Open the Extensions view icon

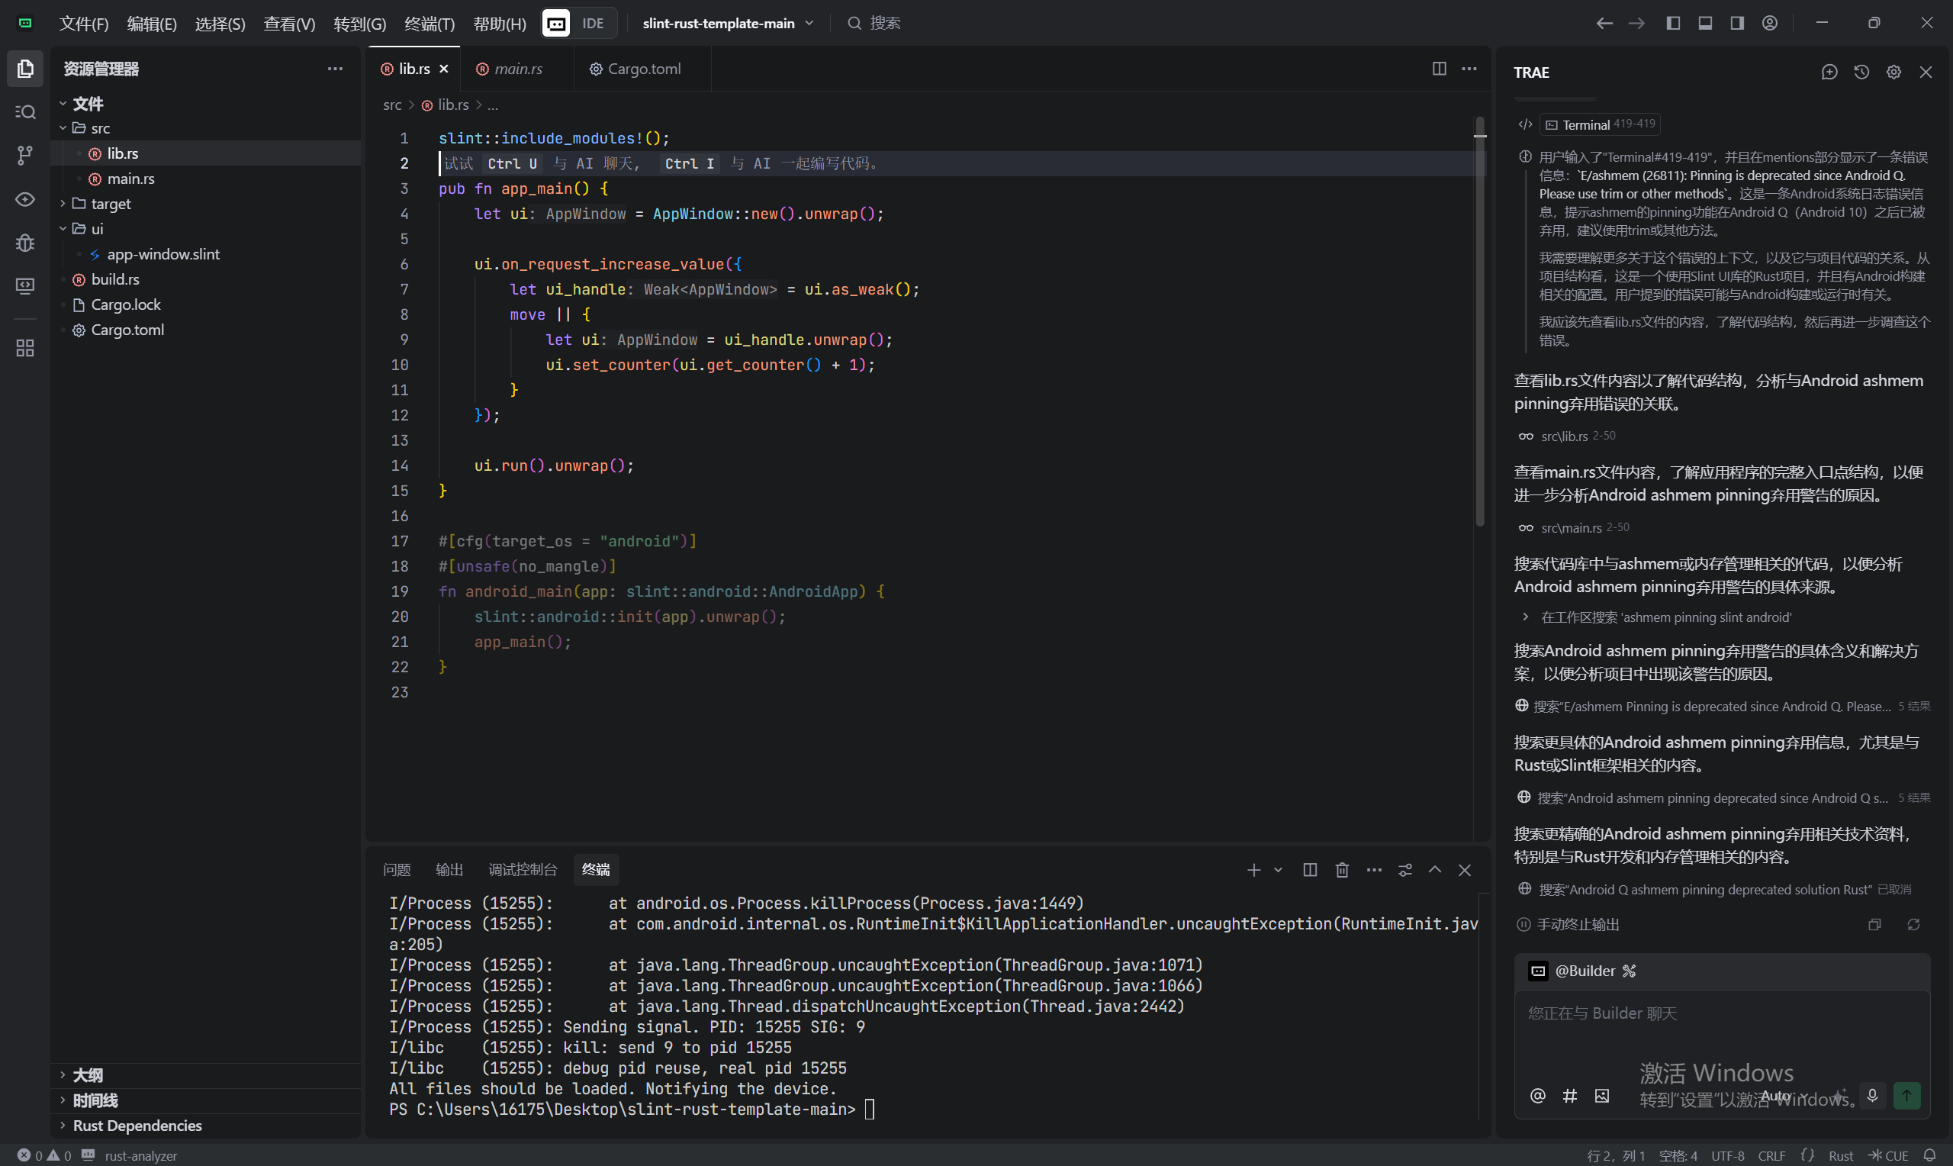pos(25,348)
